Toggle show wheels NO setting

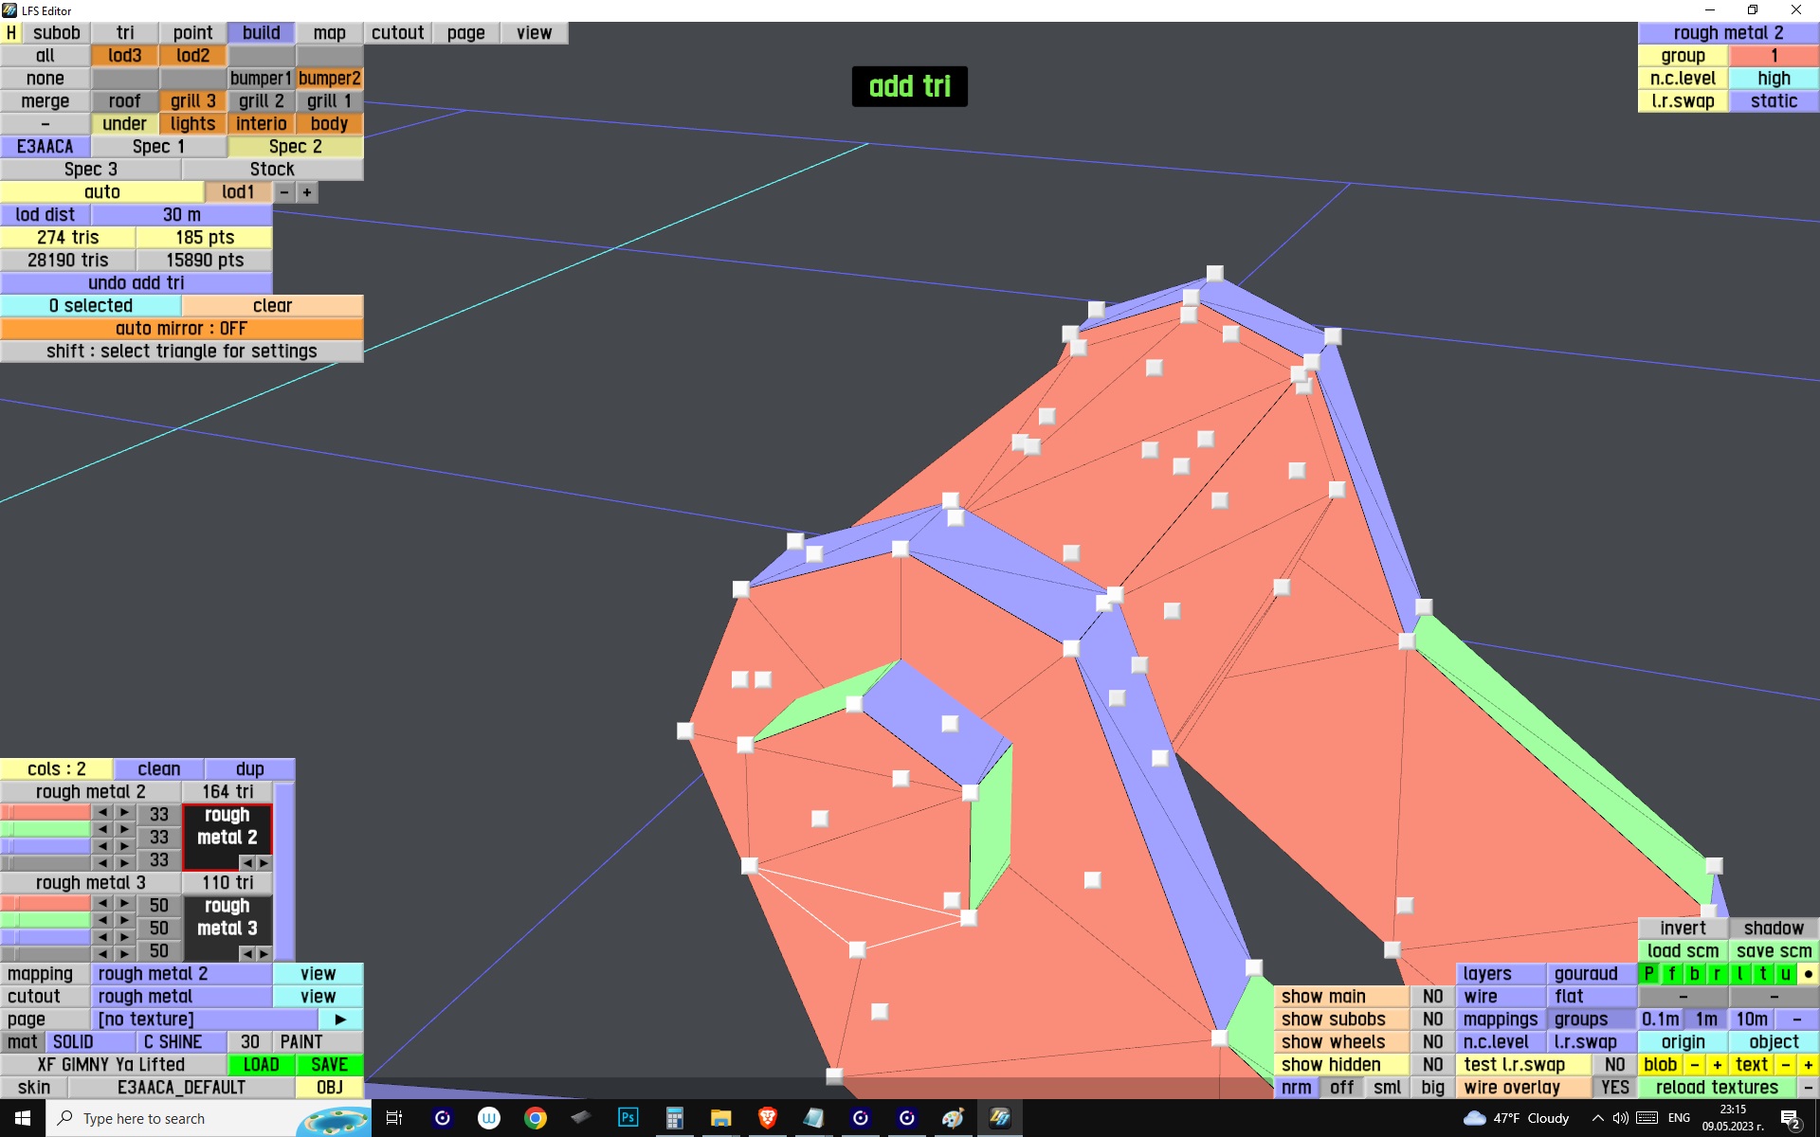click(1432, 1042)
